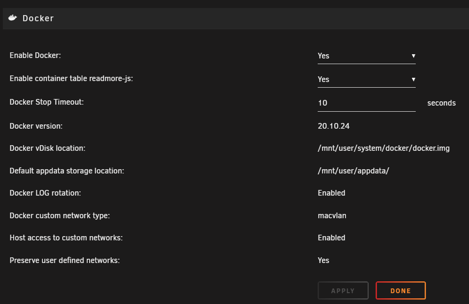Click the macvlan network type value
This screenshot has width=469, height=304.
point(332,216)
